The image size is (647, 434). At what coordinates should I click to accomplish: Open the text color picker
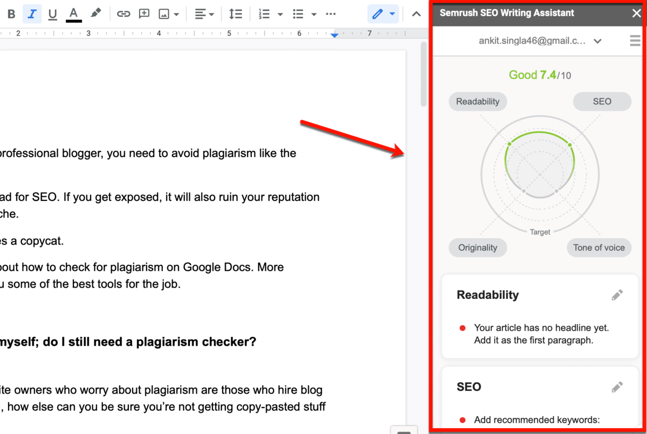pos(73,13)
